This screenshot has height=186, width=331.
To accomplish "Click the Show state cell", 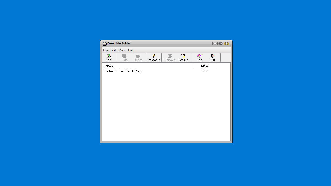I will [205, 71].
